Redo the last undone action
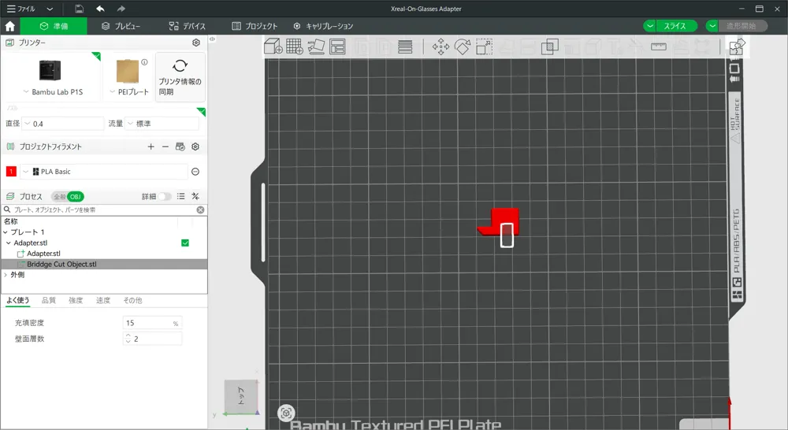Screen dimensions: 788x430 [x=121, y=9]
